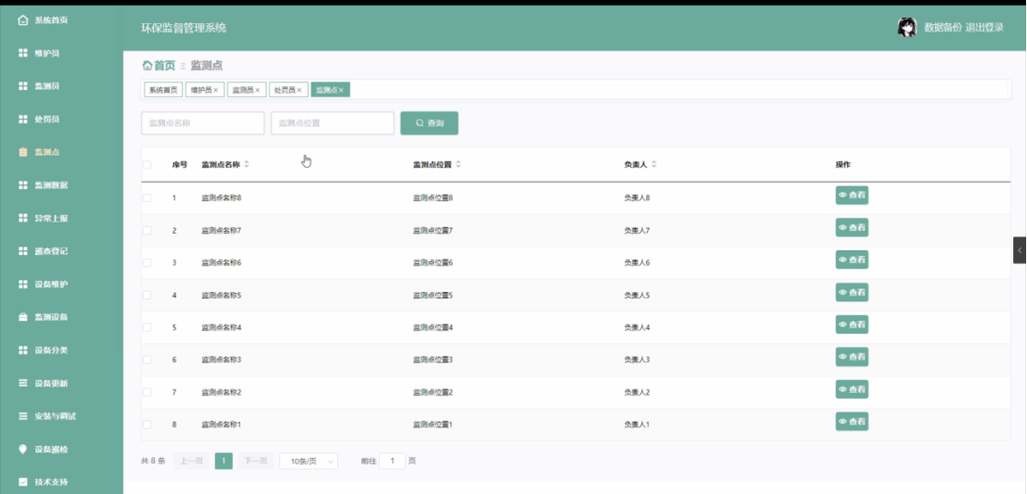The width and height of the screenshot is (1027, 494).
Task: Check the box for row 监测点名称2
Action: tap(146, 392)
